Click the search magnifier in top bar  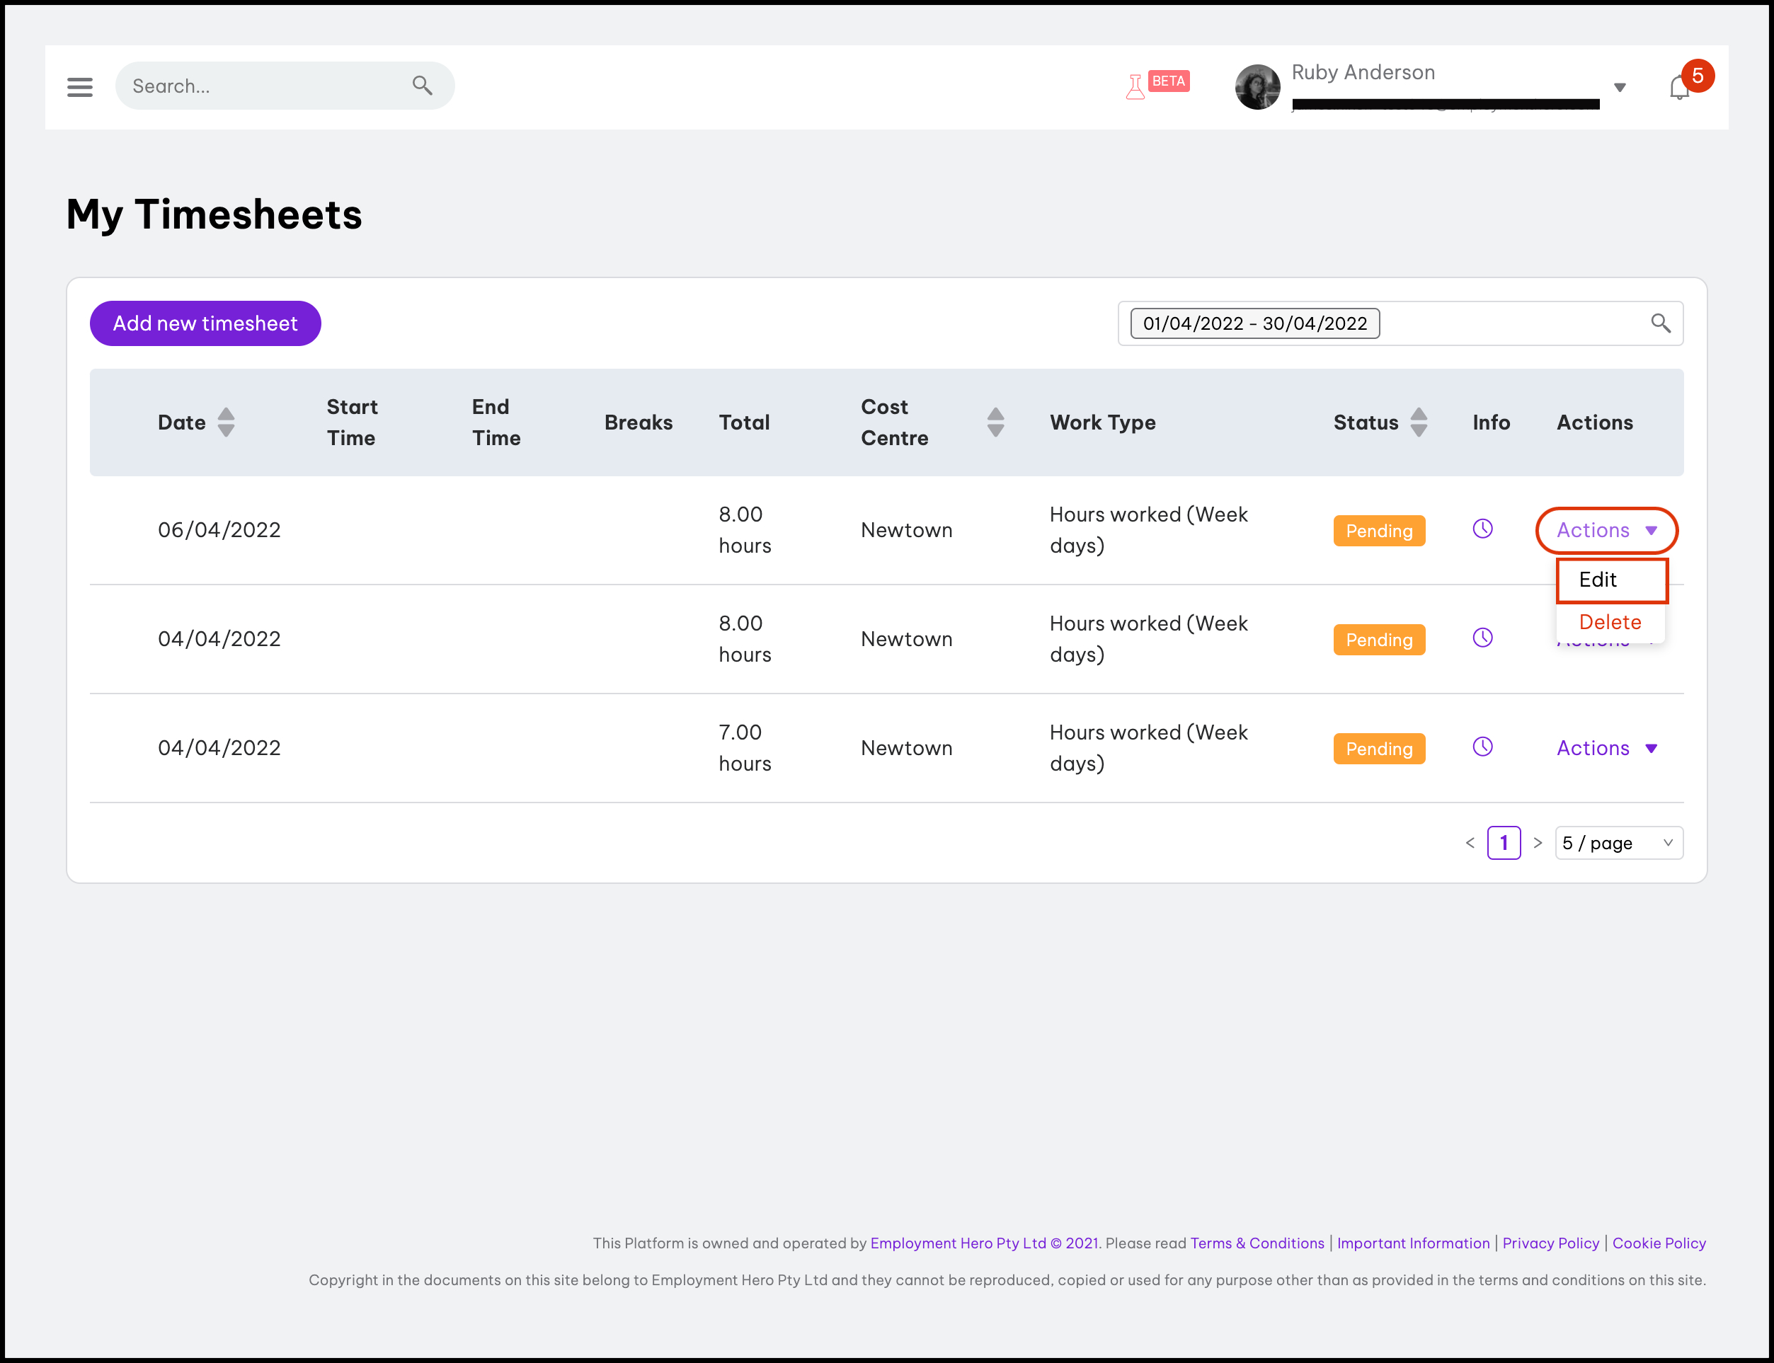tap(422, 85)
